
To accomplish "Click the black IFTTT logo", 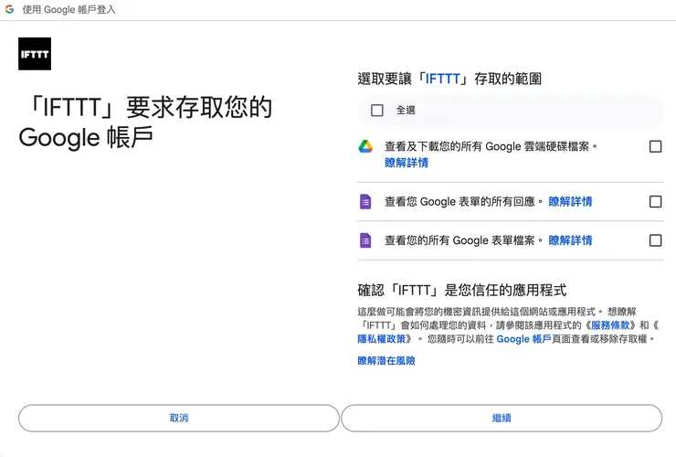I will 35,54.
